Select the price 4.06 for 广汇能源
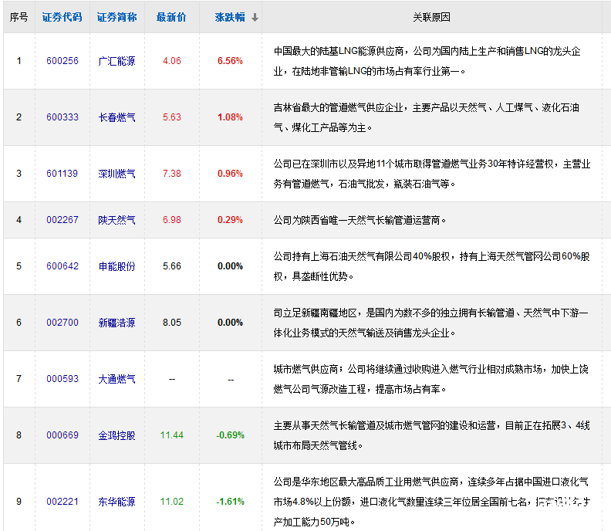 pos(172,61)
